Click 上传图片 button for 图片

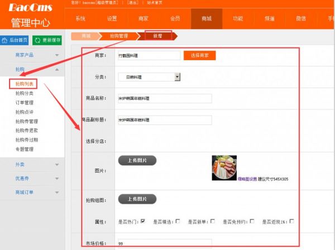[x=137, y=161]
